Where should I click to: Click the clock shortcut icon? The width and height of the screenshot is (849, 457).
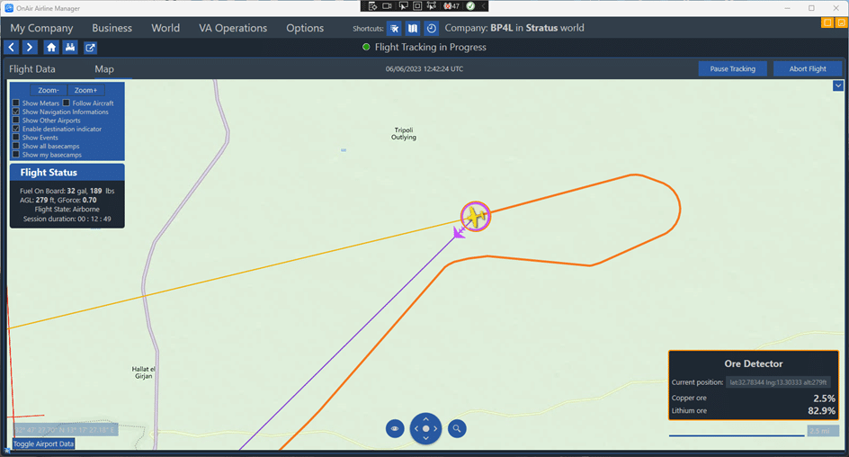(432, 29)
